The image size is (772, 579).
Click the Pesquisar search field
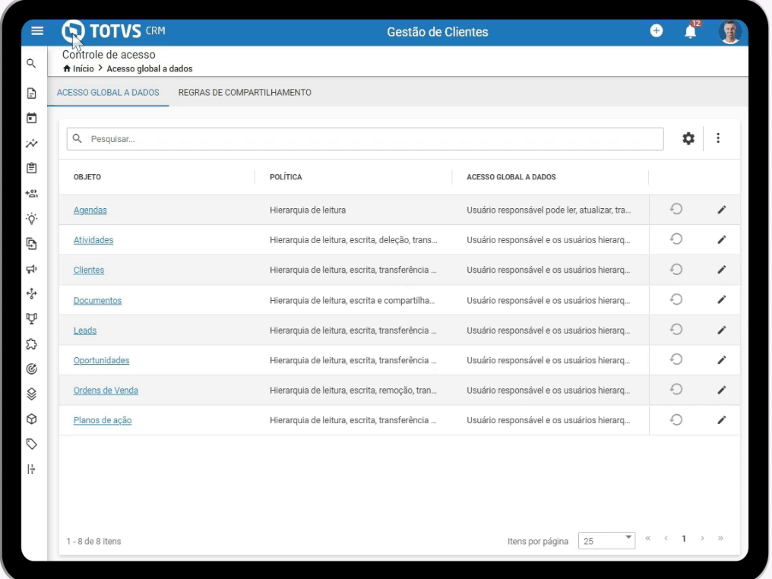tap(365, 139)
